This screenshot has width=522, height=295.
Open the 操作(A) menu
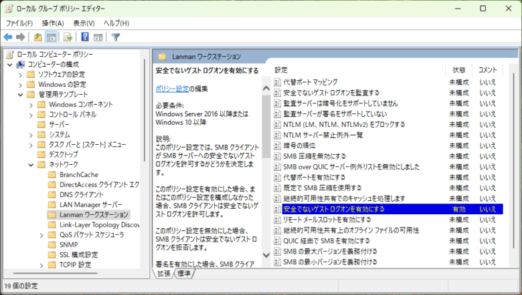(x=53, y=23)
